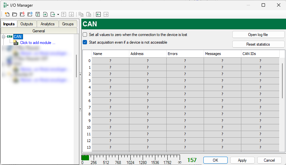Open the Groups tab
The height and width of the screenshot is (165, 286).
68,24
